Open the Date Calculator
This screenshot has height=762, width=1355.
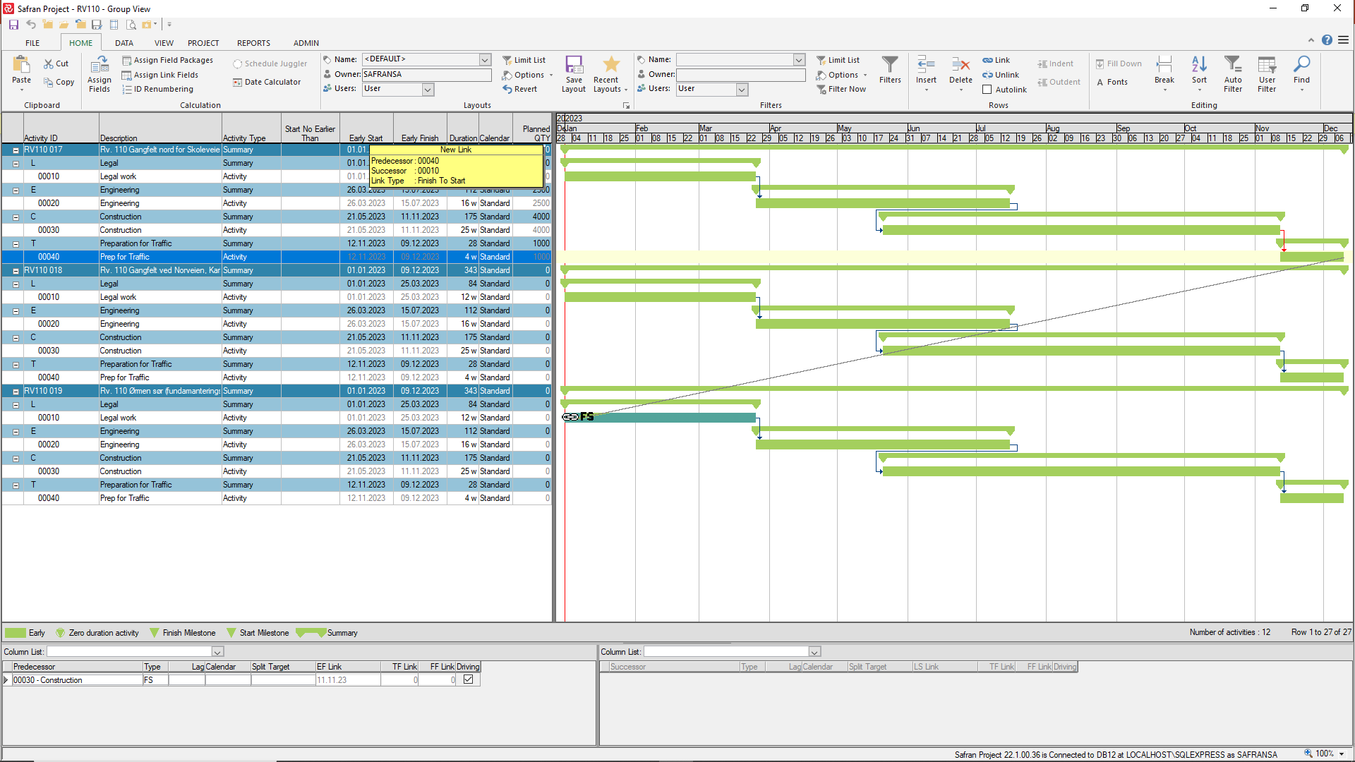click(x=267, y=82)
